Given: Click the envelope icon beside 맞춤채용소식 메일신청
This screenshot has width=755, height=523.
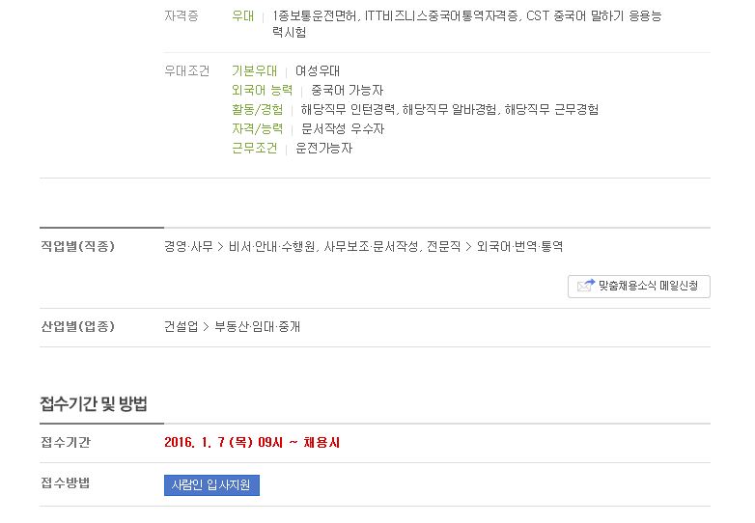Looking at the screenshot, I should (586, 286).
